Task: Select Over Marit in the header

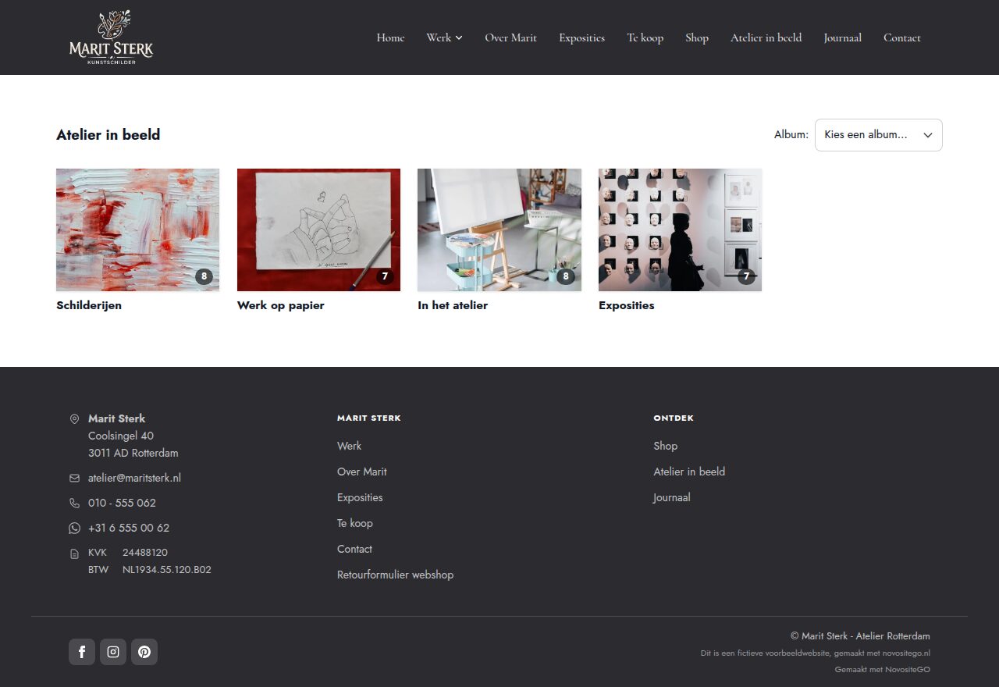Action: pyautogui.click(x=510, y=37)
